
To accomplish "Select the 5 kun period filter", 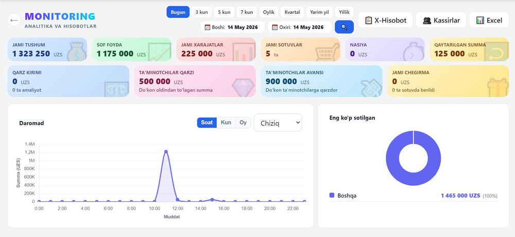I will 224,12.
